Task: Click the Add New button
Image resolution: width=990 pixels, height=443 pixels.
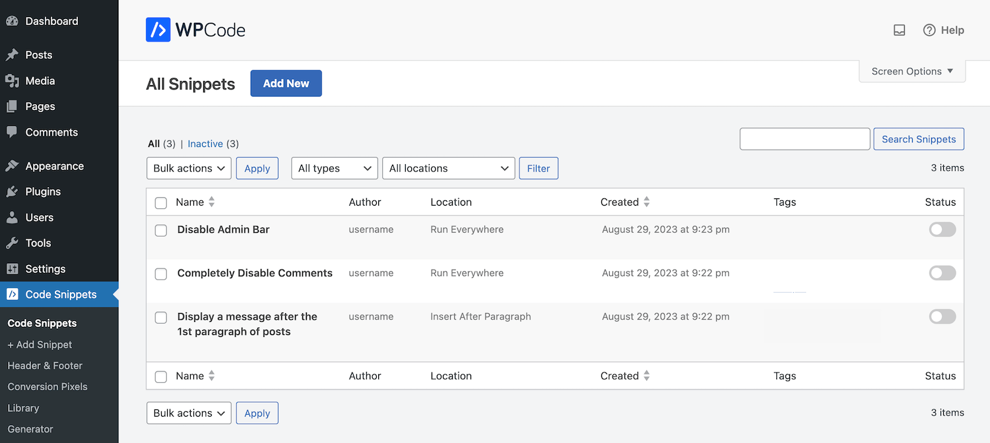Action: click(286, 83)
